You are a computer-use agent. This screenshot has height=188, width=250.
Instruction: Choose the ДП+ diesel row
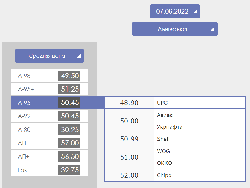point(49,157)
